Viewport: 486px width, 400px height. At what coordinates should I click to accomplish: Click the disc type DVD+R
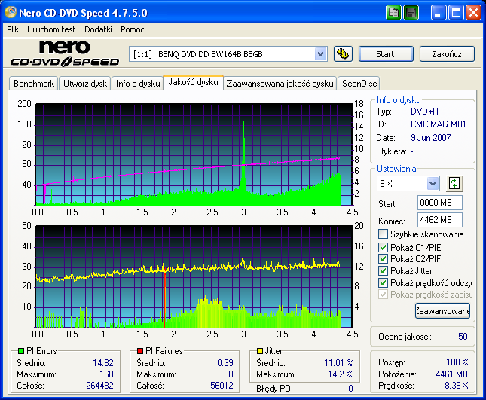[x=424, y=111]
